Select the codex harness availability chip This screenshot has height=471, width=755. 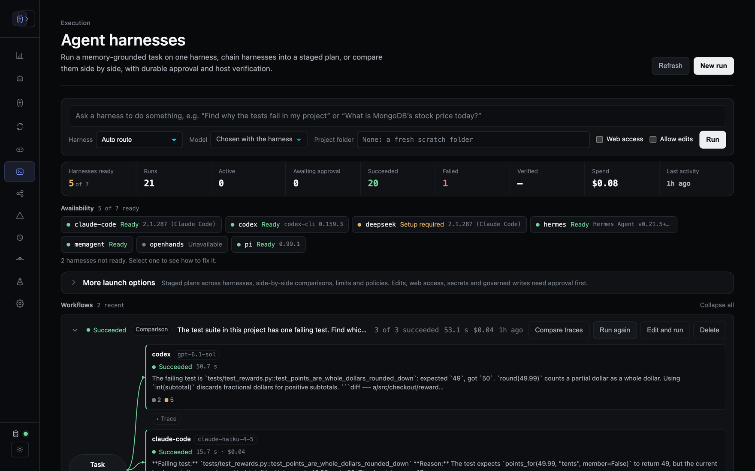pyautogui.click(x=287, y=224)
